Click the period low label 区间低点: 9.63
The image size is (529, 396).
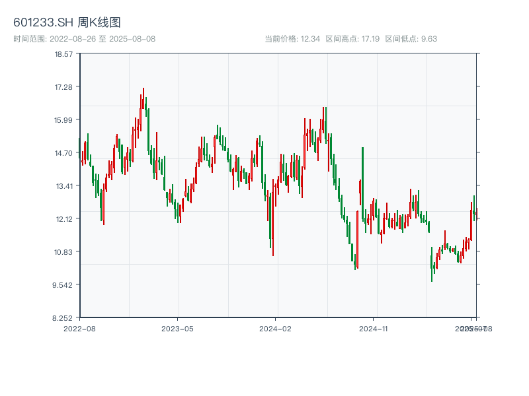point(411,39)
